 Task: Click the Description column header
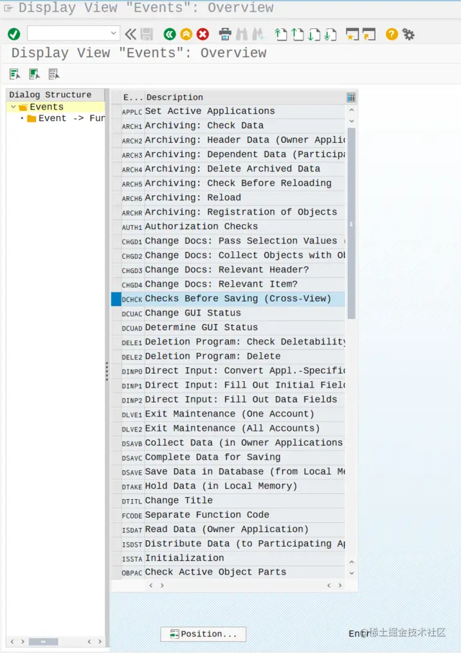245,97
